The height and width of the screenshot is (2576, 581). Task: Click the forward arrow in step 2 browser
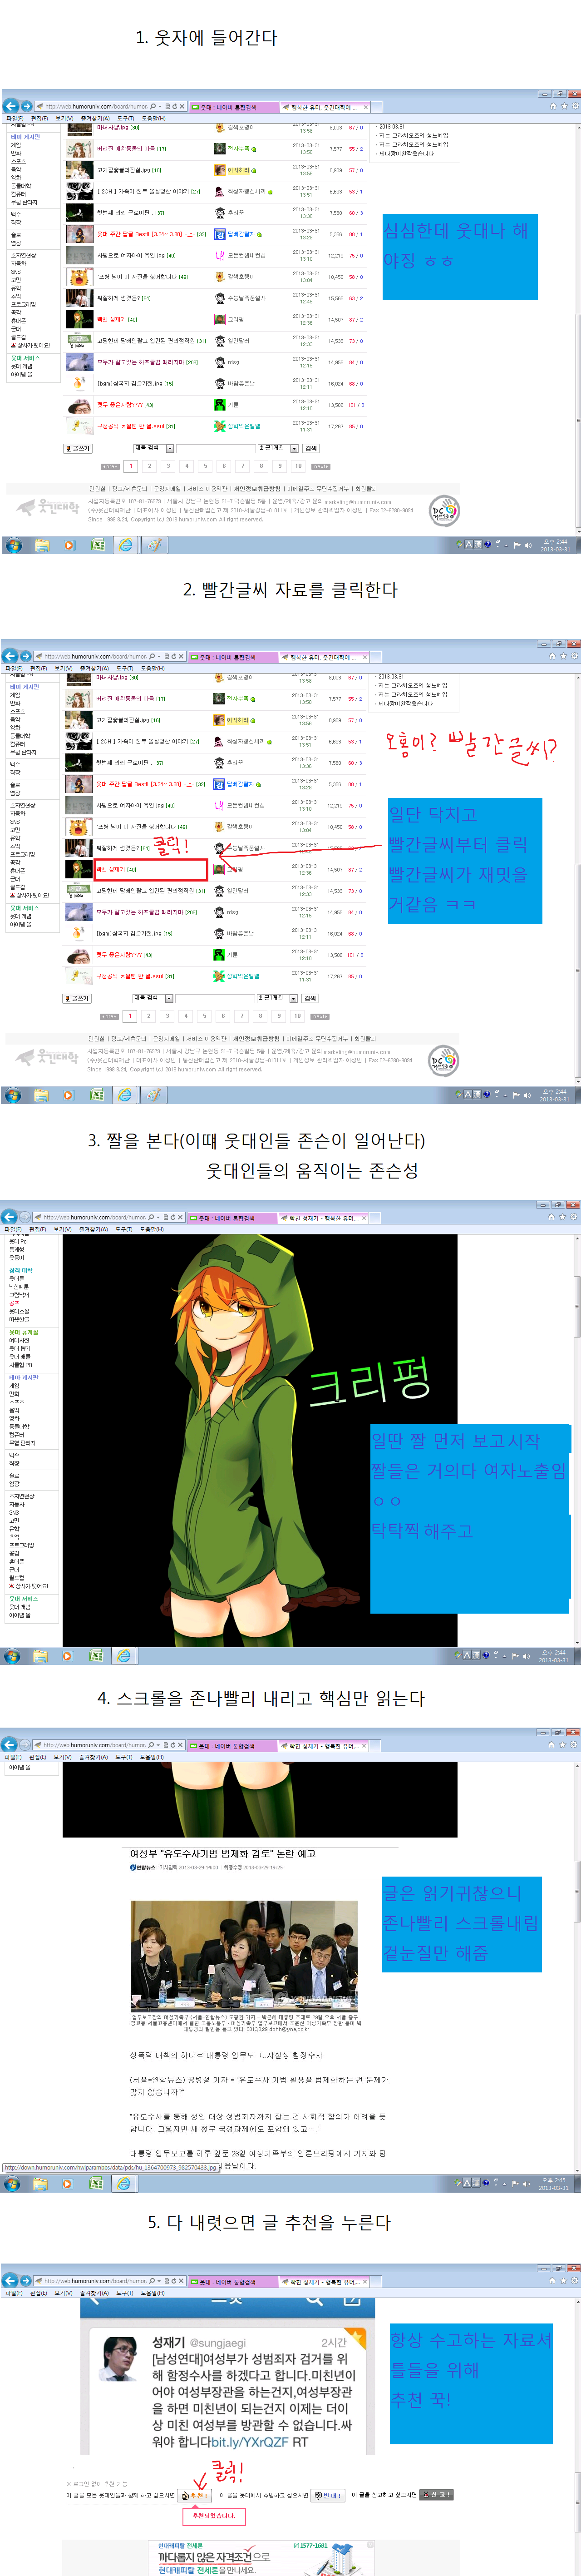click(x=25, y=656)
